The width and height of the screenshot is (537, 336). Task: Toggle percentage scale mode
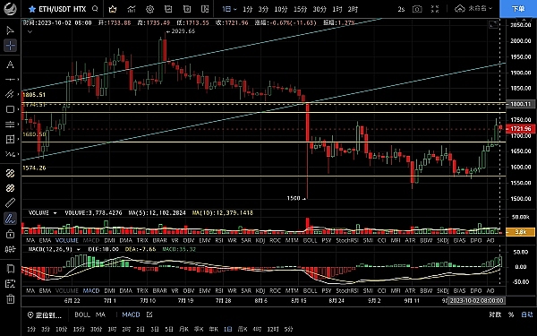(x=511, y=314)
